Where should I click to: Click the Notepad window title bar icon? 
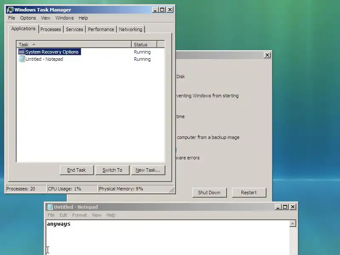50,207
